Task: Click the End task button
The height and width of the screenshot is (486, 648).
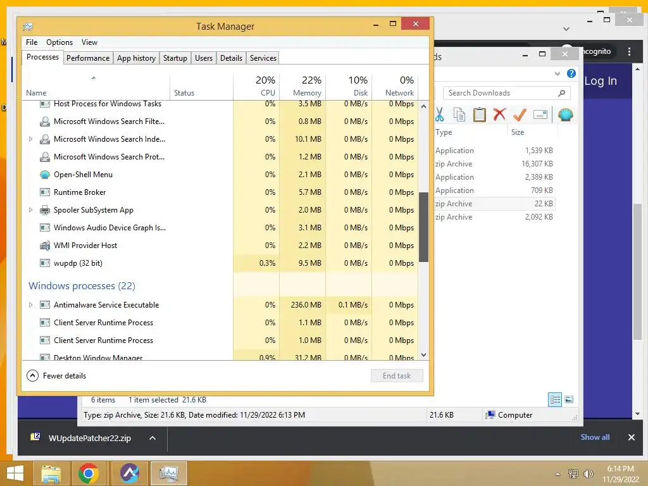Action: [x=397, y=376]
